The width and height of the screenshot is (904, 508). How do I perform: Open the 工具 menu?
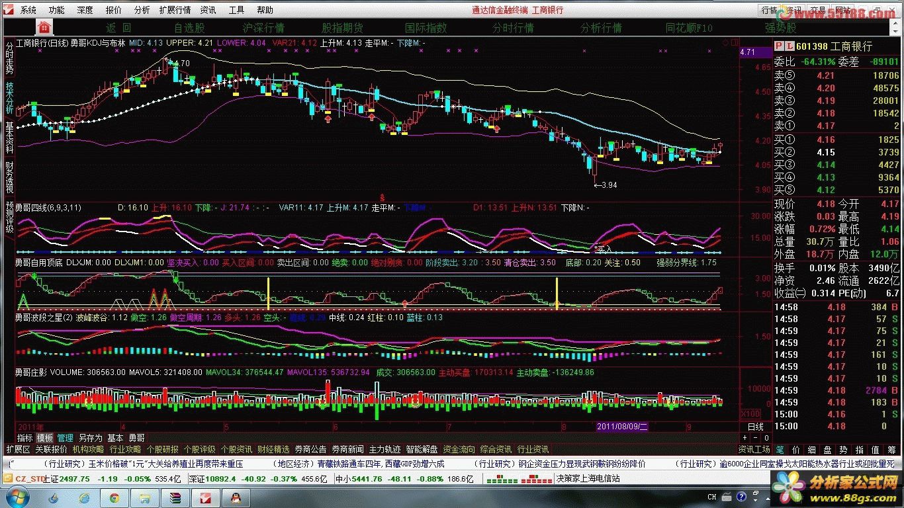pyautogui.click(x=236, y=10)
